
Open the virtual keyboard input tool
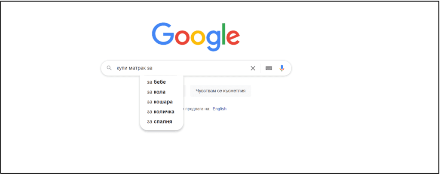(269, 68)
